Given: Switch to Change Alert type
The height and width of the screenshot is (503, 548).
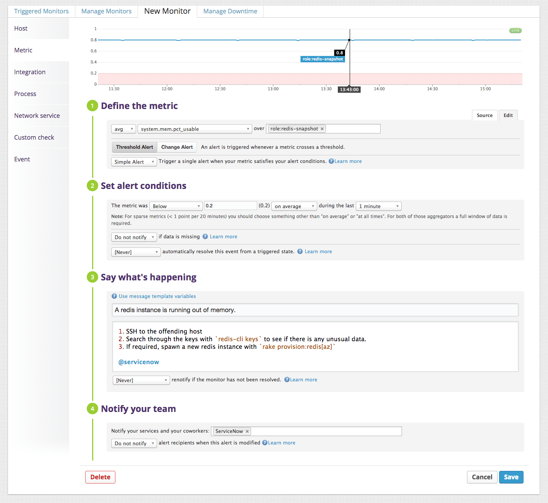Looking at the screenshot, I should 177,147.
